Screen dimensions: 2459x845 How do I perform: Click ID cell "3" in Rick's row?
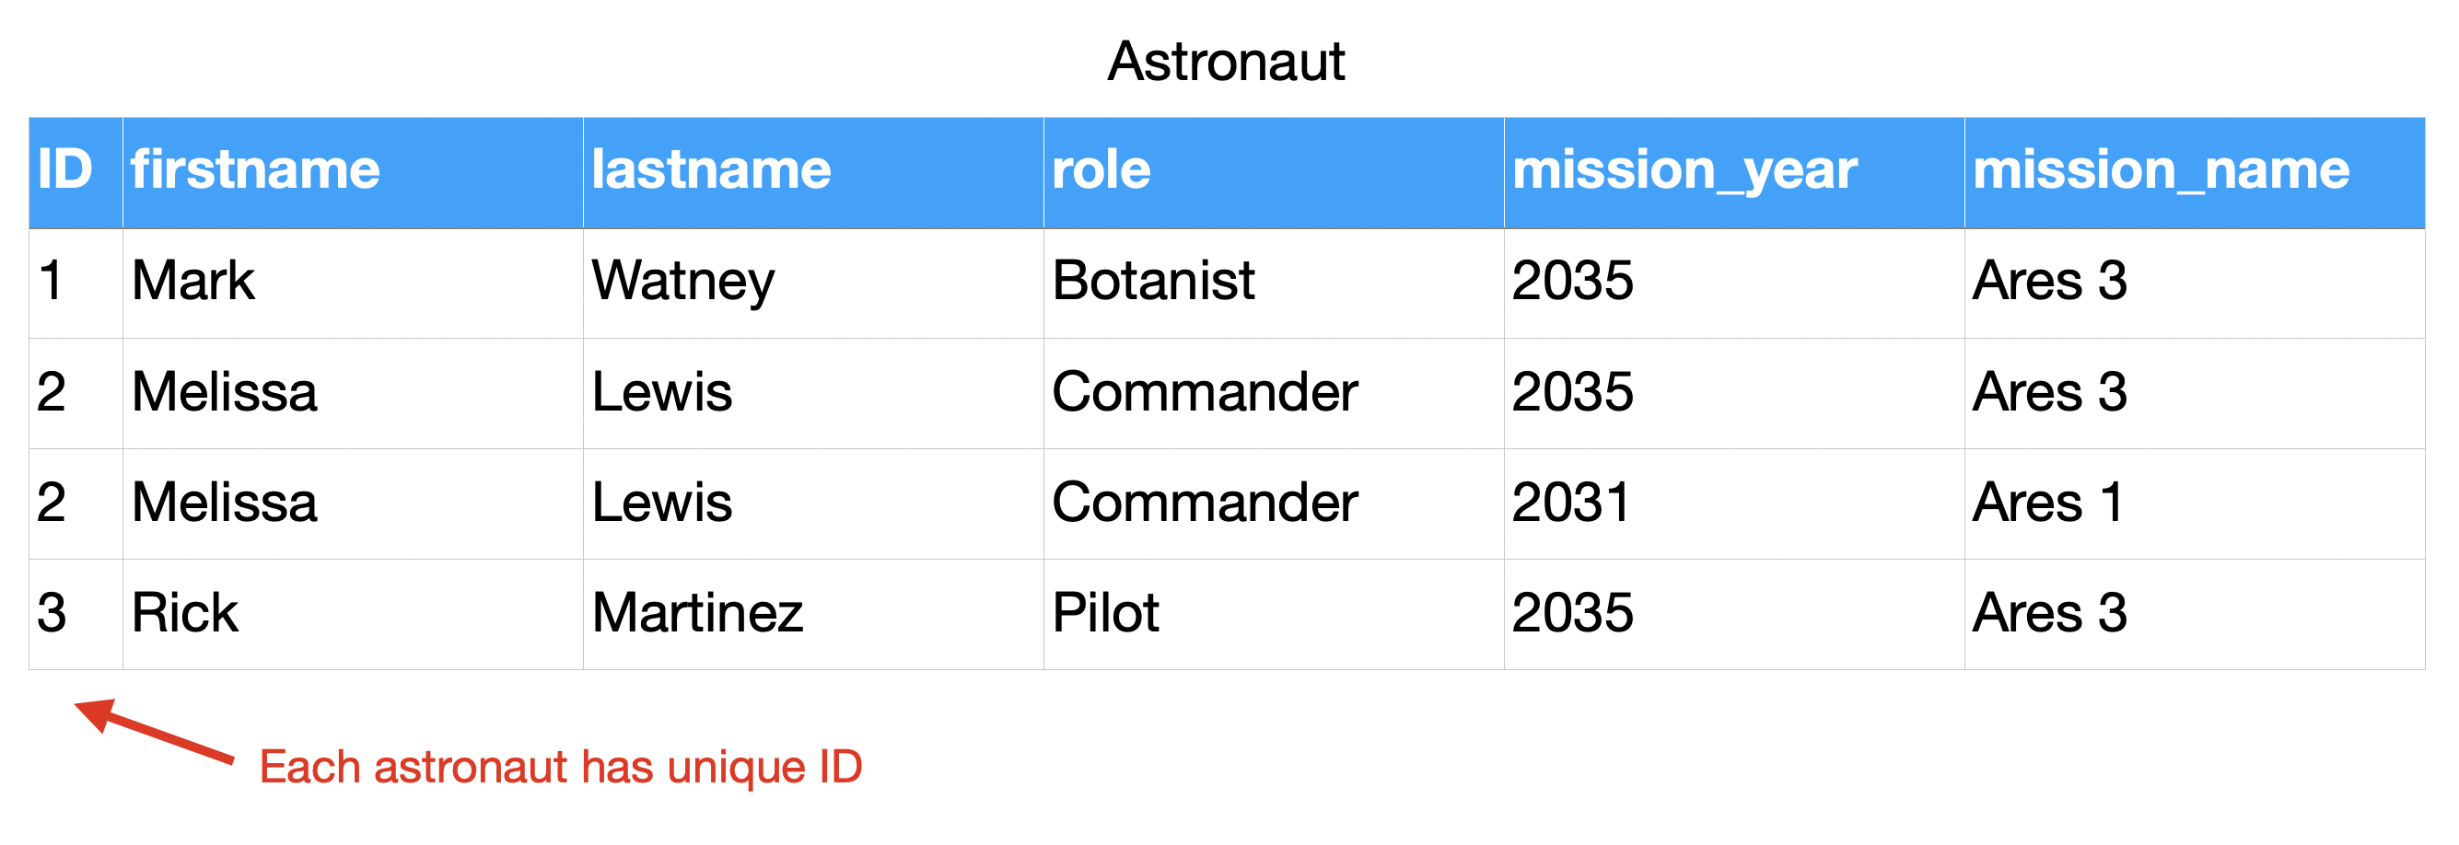pyautogui.click(x=52, y=613)
